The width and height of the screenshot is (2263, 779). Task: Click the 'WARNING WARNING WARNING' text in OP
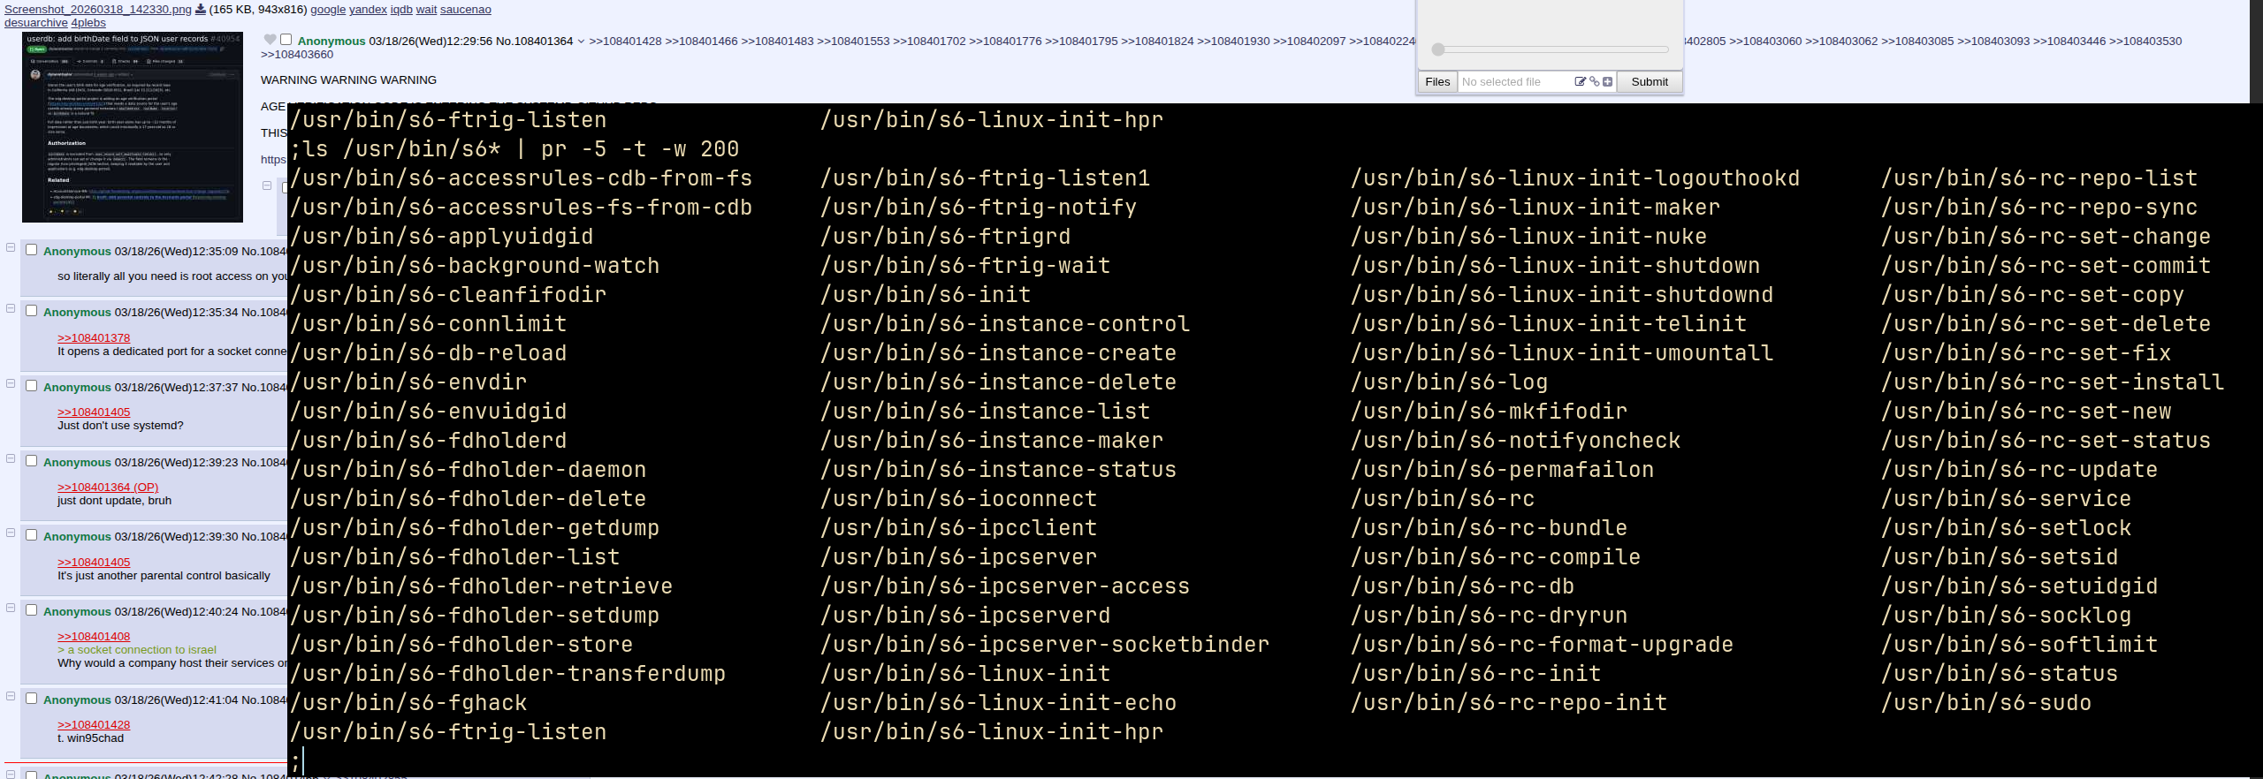pos(348,80)
